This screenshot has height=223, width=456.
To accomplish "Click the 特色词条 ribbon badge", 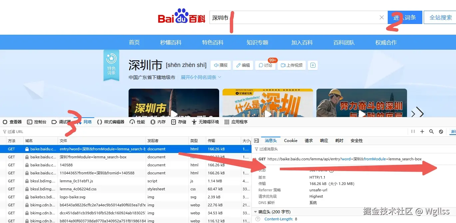I will [x=111, y=65].
